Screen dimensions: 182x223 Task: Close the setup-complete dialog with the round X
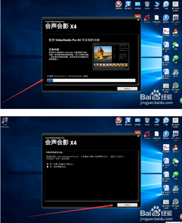point(138,136)
